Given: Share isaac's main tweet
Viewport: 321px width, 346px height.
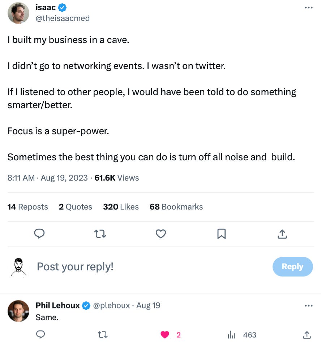Looking at the screenshot, I should pos(282,234).
